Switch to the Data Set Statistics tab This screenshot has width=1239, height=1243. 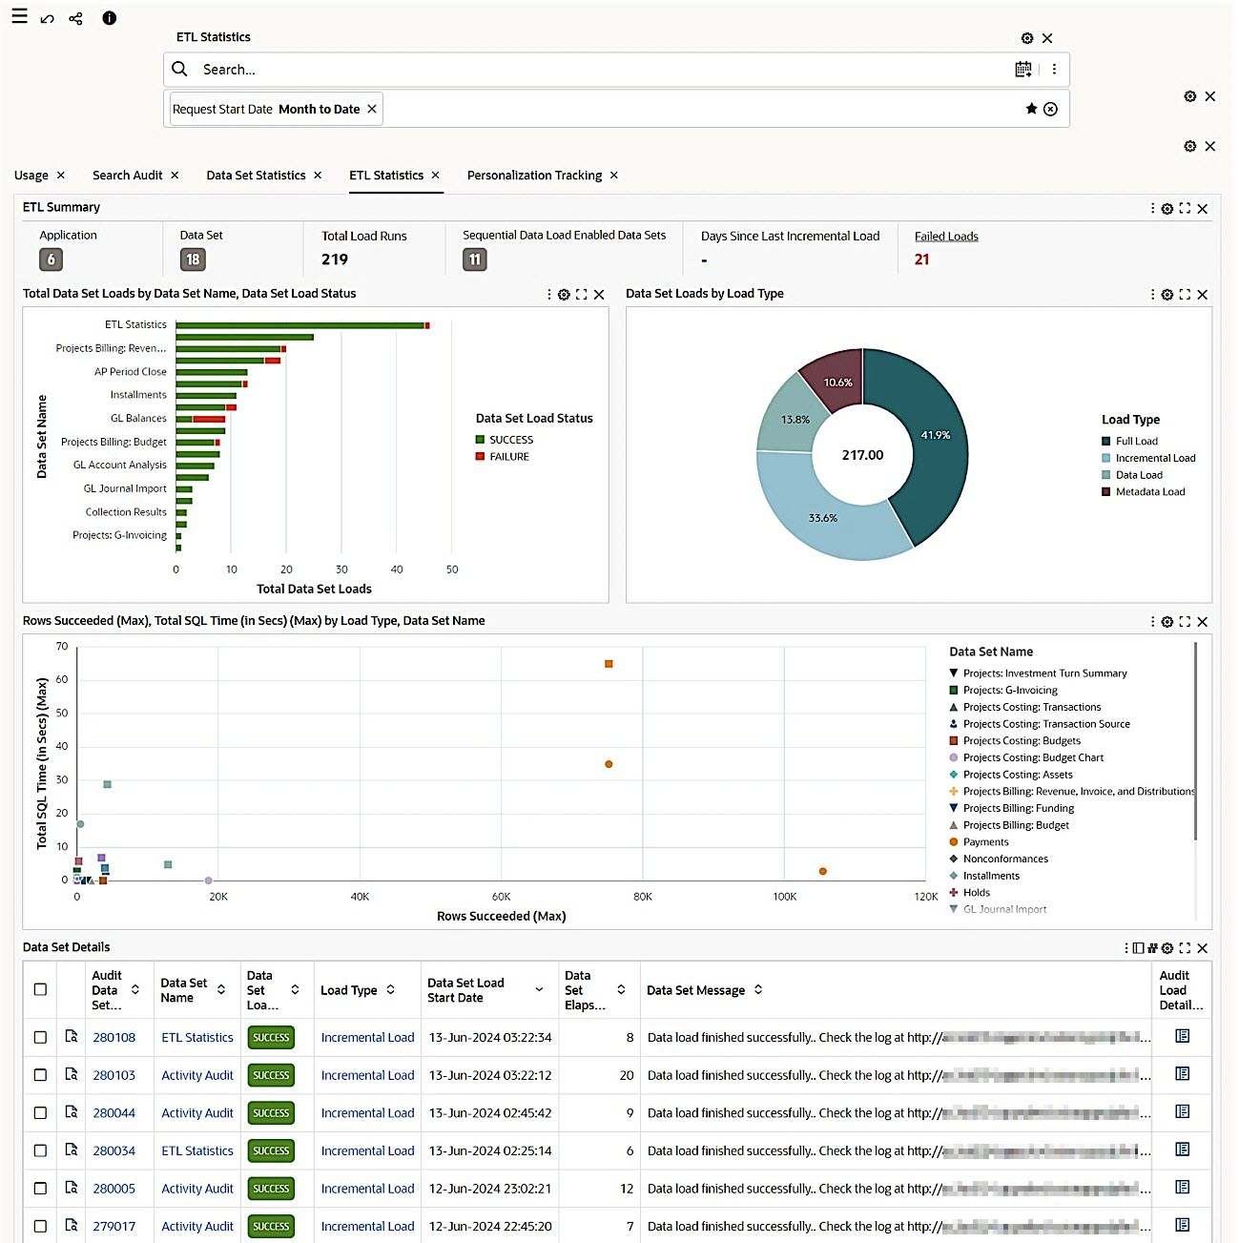(256, 176)
